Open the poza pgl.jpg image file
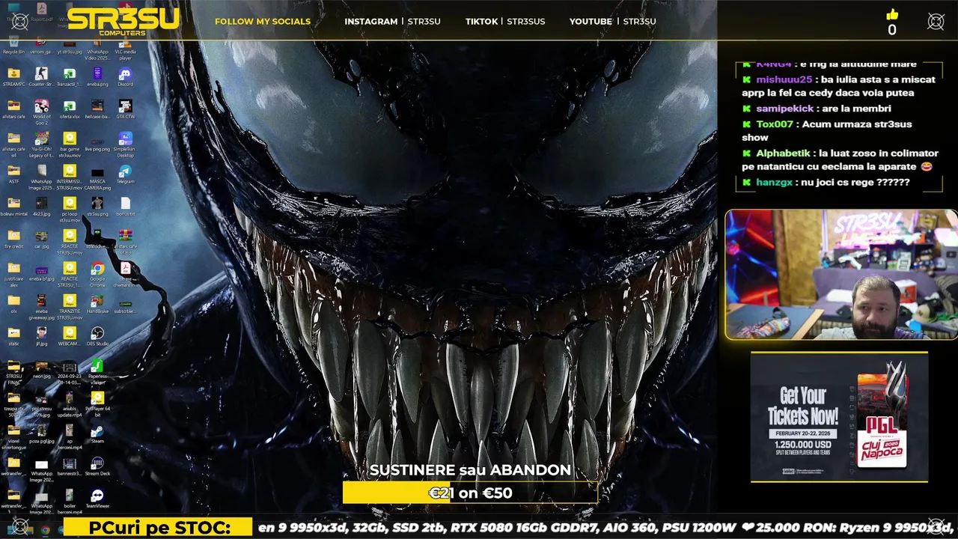958x539 pixels. 41,433
